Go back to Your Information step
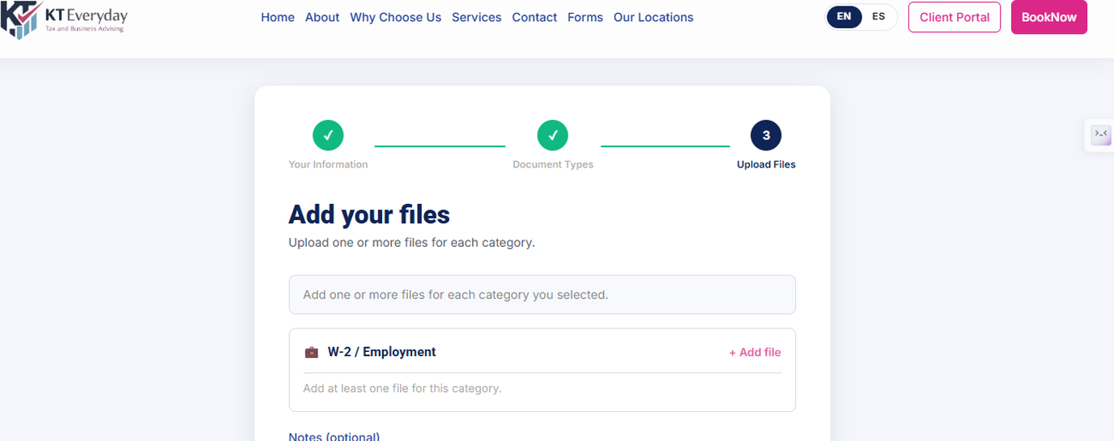 pyautogui.click(x=328, y=135)
